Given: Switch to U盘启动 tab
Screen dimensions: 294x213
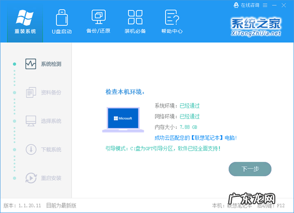Looking at the screenshot, I should (x=62, y=22).
